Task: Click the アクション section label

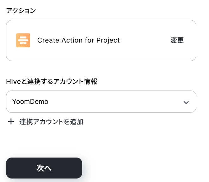Action: [x=21, y=10]
